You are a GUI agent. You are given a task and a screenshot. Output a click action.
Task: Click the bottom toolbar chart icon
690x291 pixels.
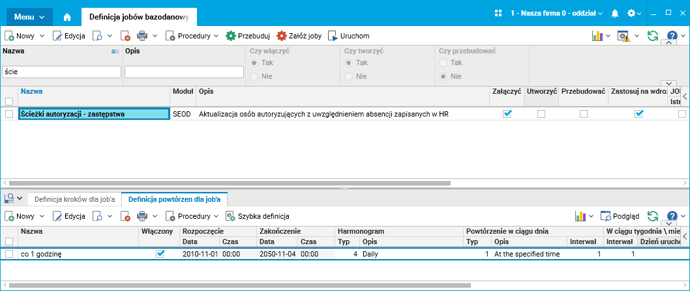580,216
